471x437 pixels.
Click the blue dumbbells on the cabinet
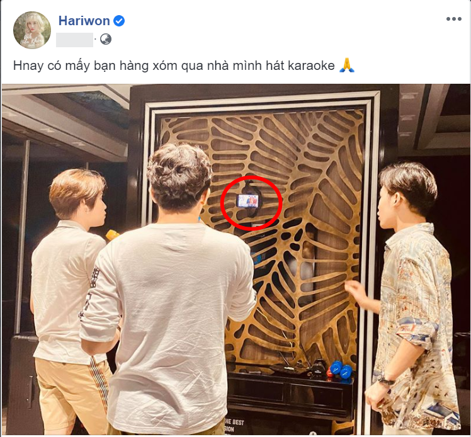342,370
